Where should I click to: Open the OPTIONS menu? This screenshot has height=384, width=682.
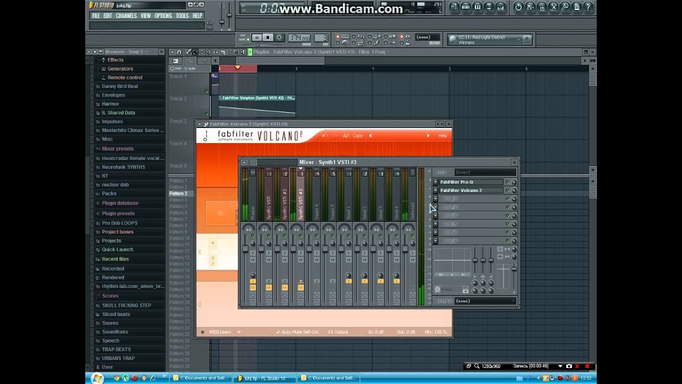163,16
